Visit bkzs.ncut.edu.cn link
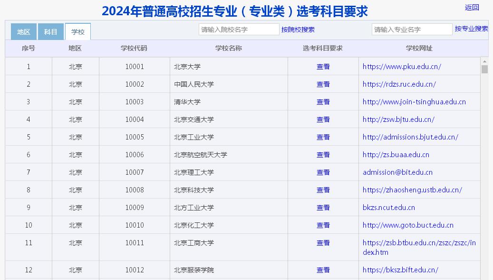Screen dimensions: 493x280 [389, 208]
